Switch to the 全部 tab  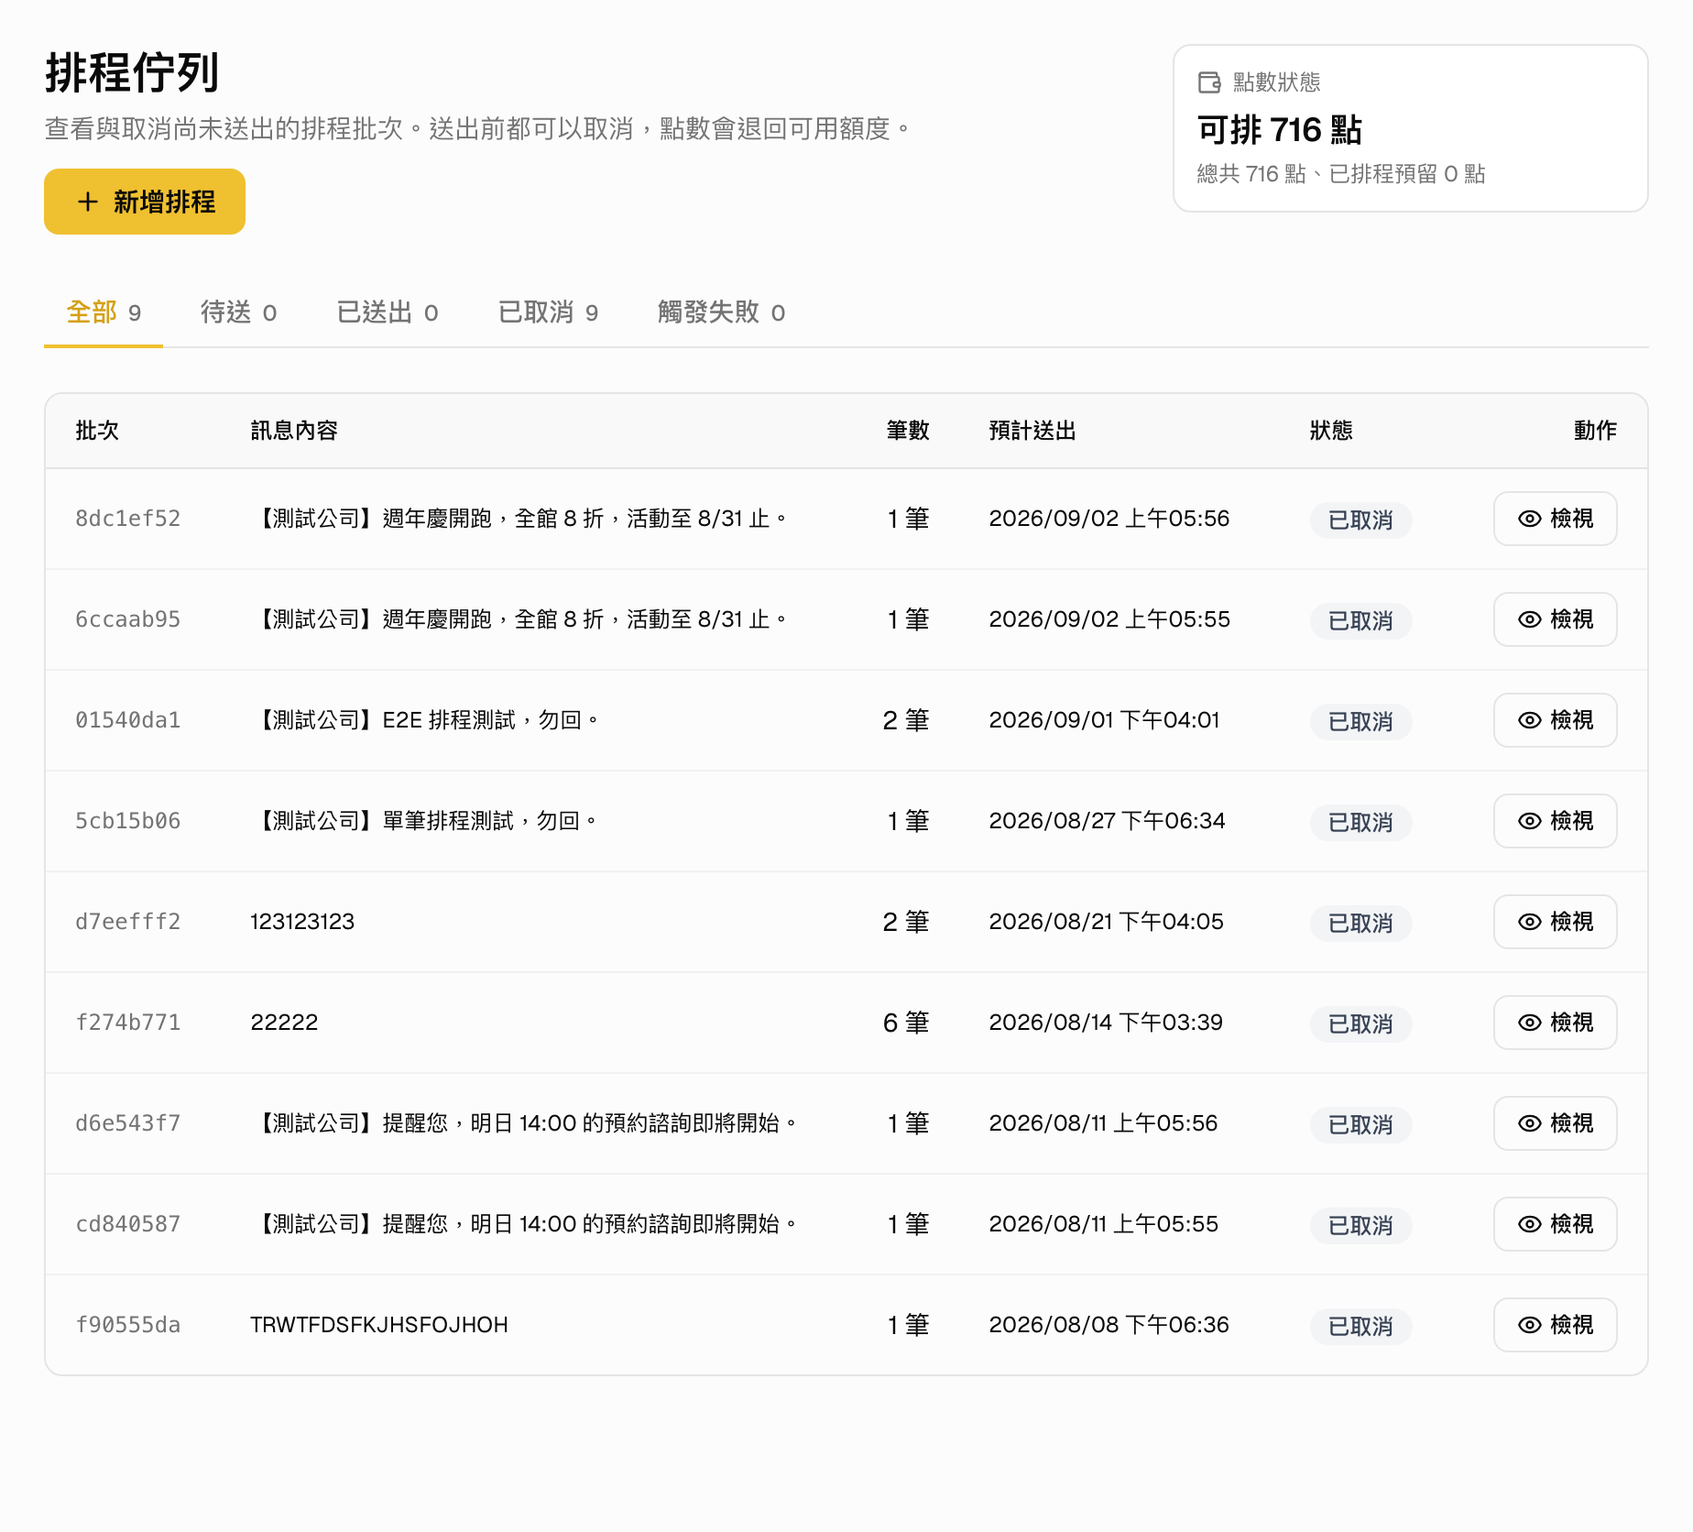[104, 312]
